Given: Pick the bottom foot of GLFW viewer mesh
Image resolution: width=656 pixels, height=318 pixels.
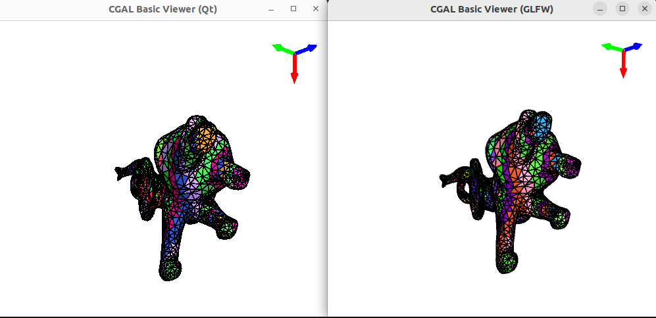Looking at the screenshot, I should [x=506, y=263].
